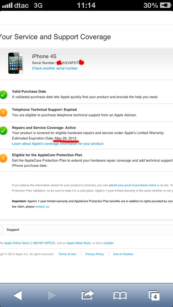Viewport: 173px width, 307px height.
Task: Open Privacy Policy link
Action: pos(95,254)
